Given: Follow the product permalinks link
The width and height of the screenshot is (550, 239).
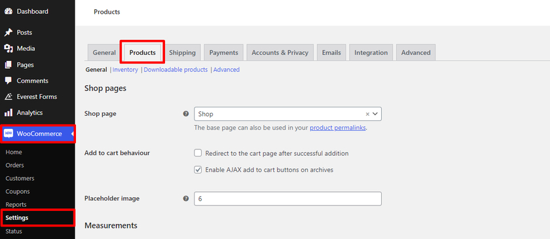Looking at the screenshot, I should click(338, 128).
